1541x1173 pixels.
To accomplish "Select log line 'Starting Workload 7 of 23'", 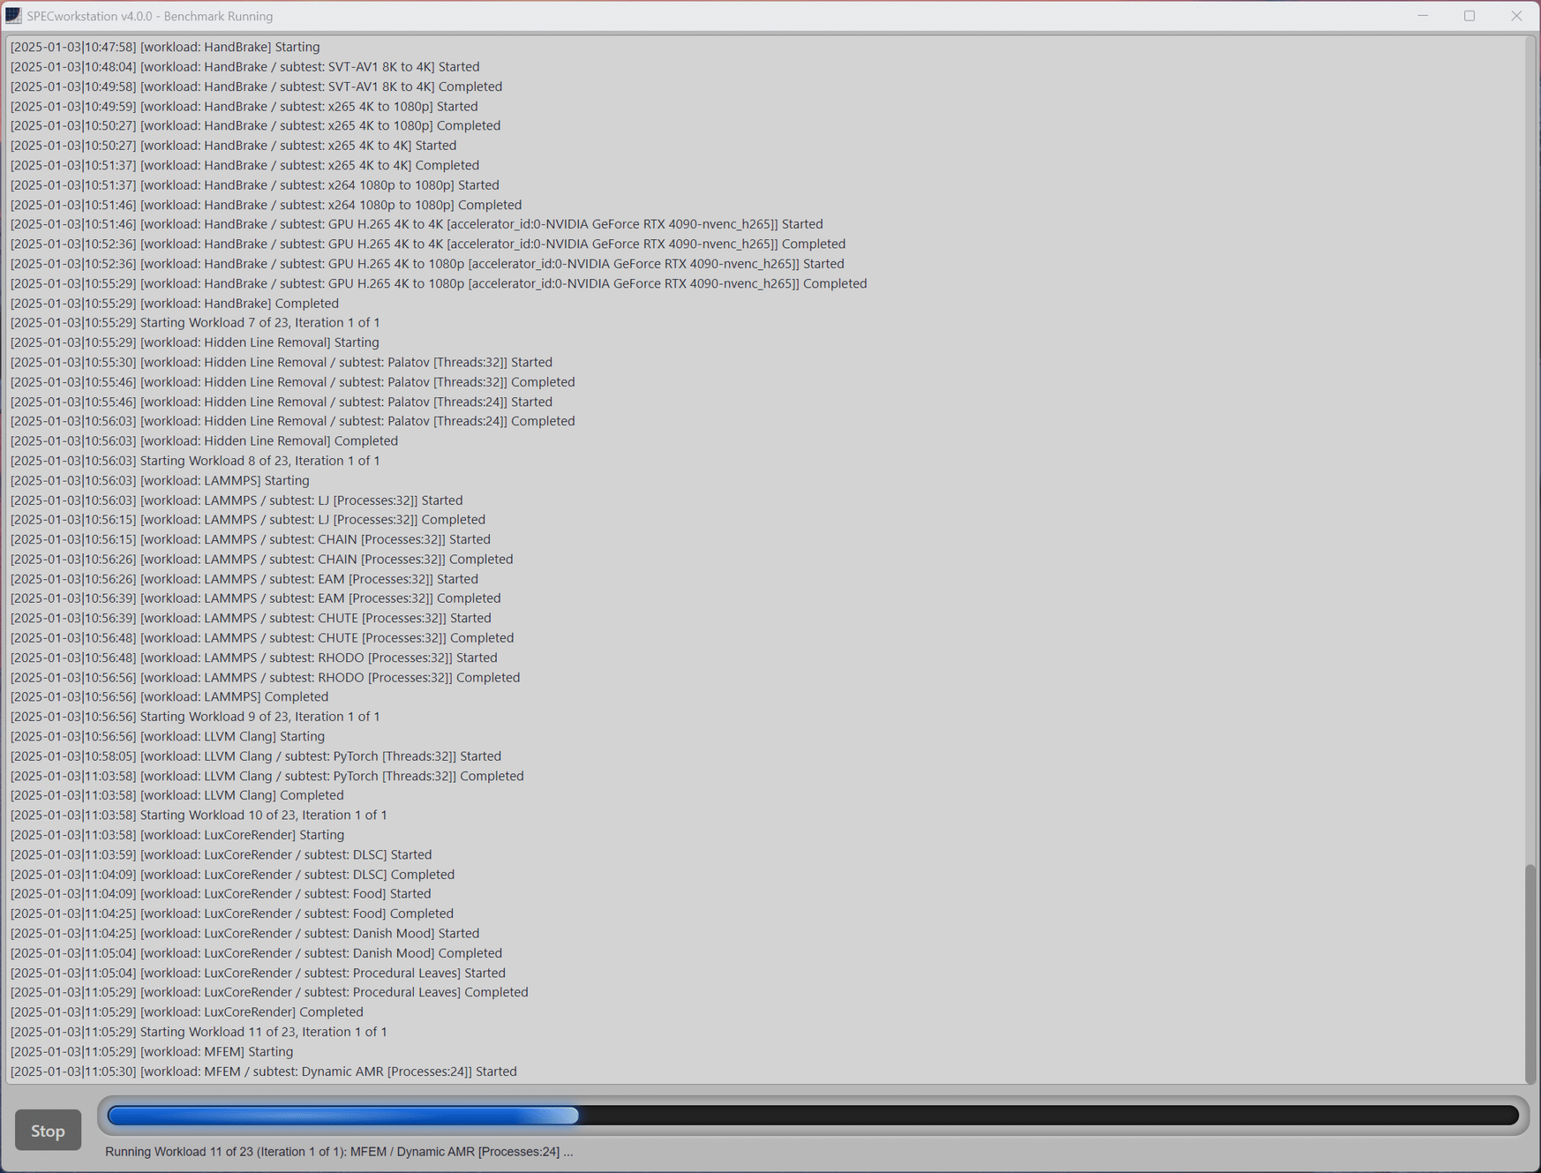I will pos(195,323).
